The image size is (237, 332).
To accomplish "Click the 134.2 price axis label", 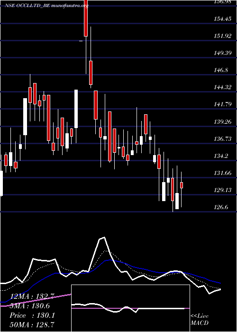I will tap(221, 156).
